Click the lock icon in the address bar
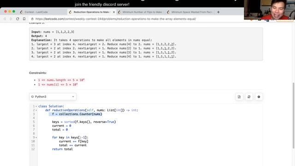 (x=32, y=19)
